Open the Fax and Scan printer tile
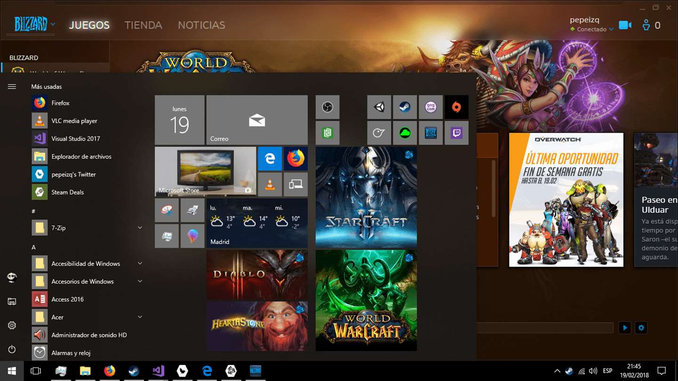The image size is (678, 381). point(193,210)
